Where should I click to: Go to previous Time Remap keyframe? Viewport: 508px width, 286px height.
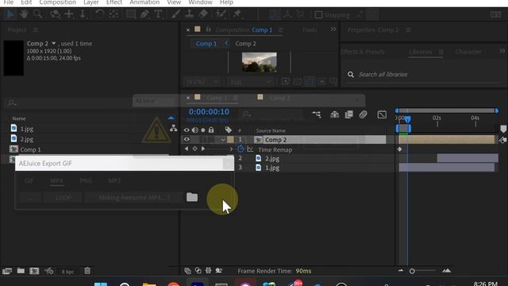(x=187, y=149)
